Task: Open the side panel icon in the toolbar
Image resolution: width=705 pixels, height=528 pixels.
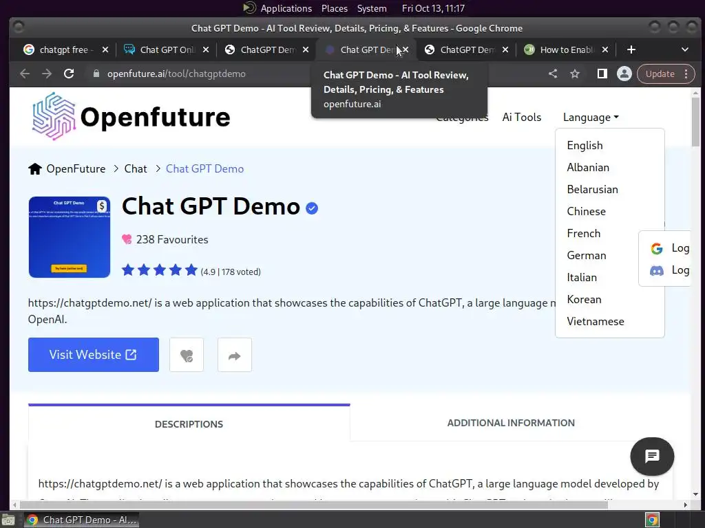Action: (x=602, y=74)
